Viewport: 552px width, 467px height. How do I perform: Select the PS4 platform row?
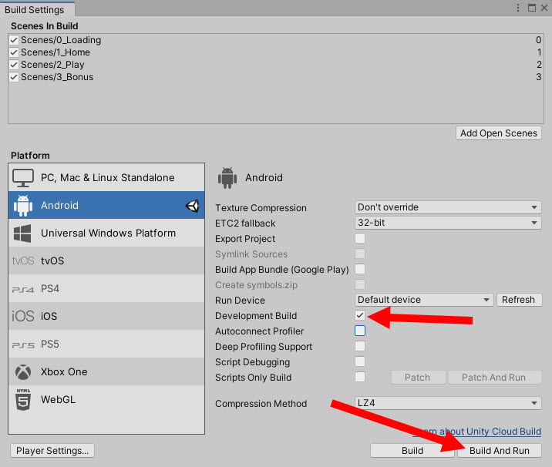(106, 288)
